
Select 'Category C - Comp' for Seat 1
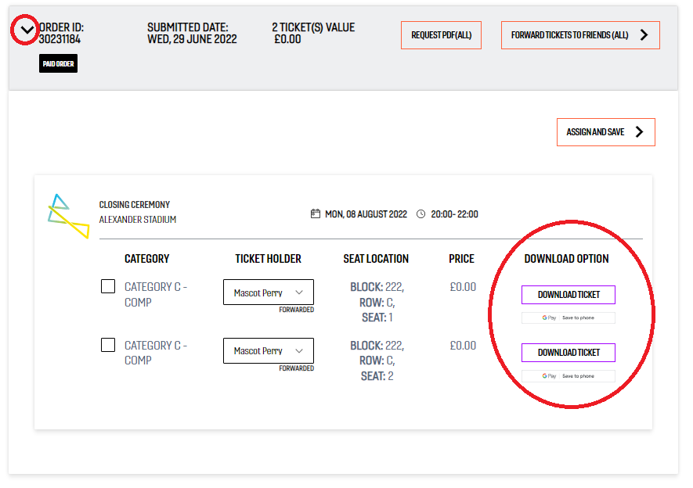(156, 294)
